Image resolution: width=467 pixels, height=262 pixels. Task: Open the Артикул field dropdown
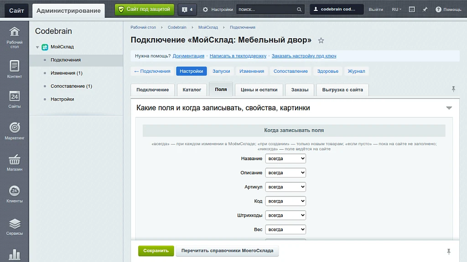285,187
